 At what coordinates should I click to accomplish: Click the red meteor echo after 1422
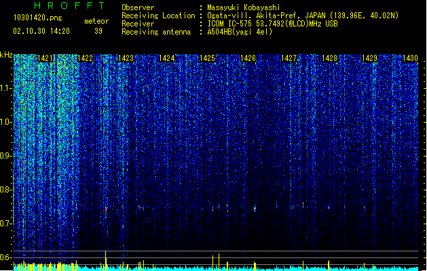pyautogui.click(x=106, y=209)
